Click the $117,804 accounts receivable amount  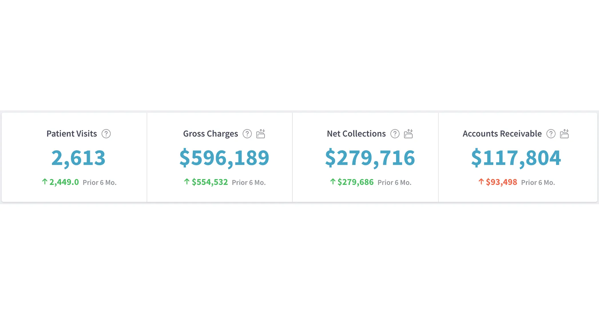click(x=516, y=158)
